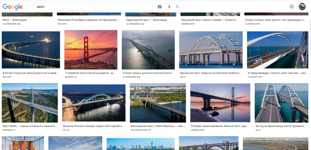Image resolution: width=311 pixels, height=150 pixels.
Task: Open search by image camera icon
Action: [x=160, y=7]
